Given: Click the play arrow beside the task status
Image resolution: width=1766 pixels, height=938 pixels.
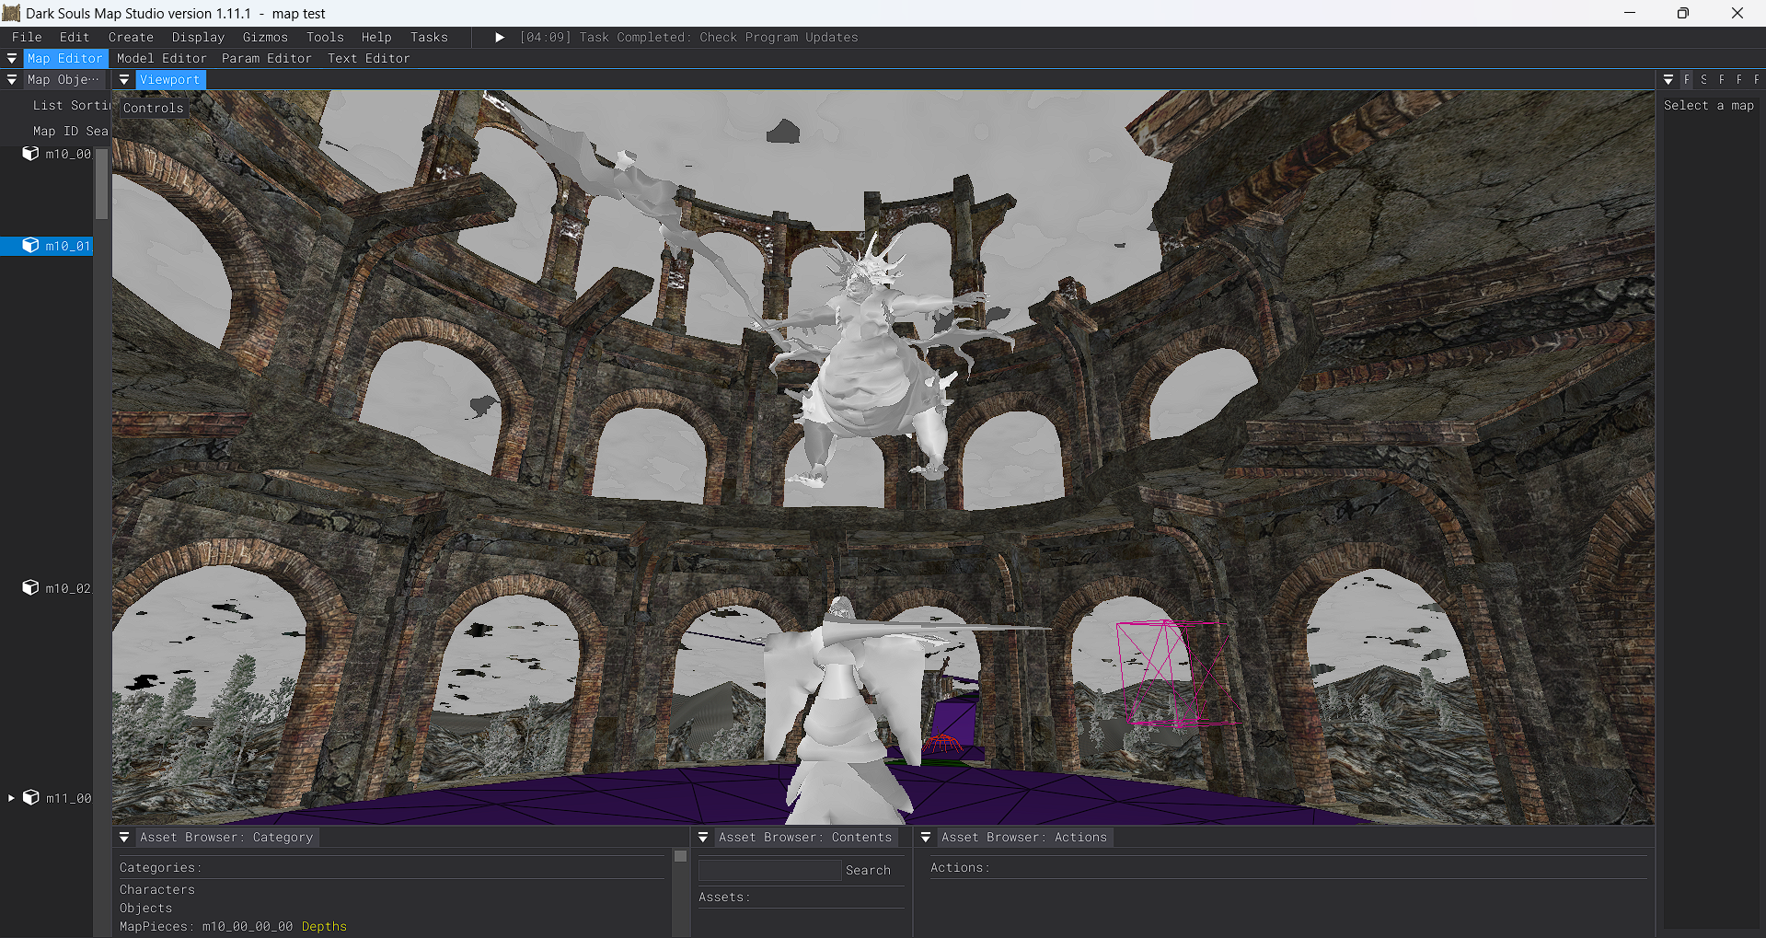Looking at the screenshot, I should [x=500, y=38].
